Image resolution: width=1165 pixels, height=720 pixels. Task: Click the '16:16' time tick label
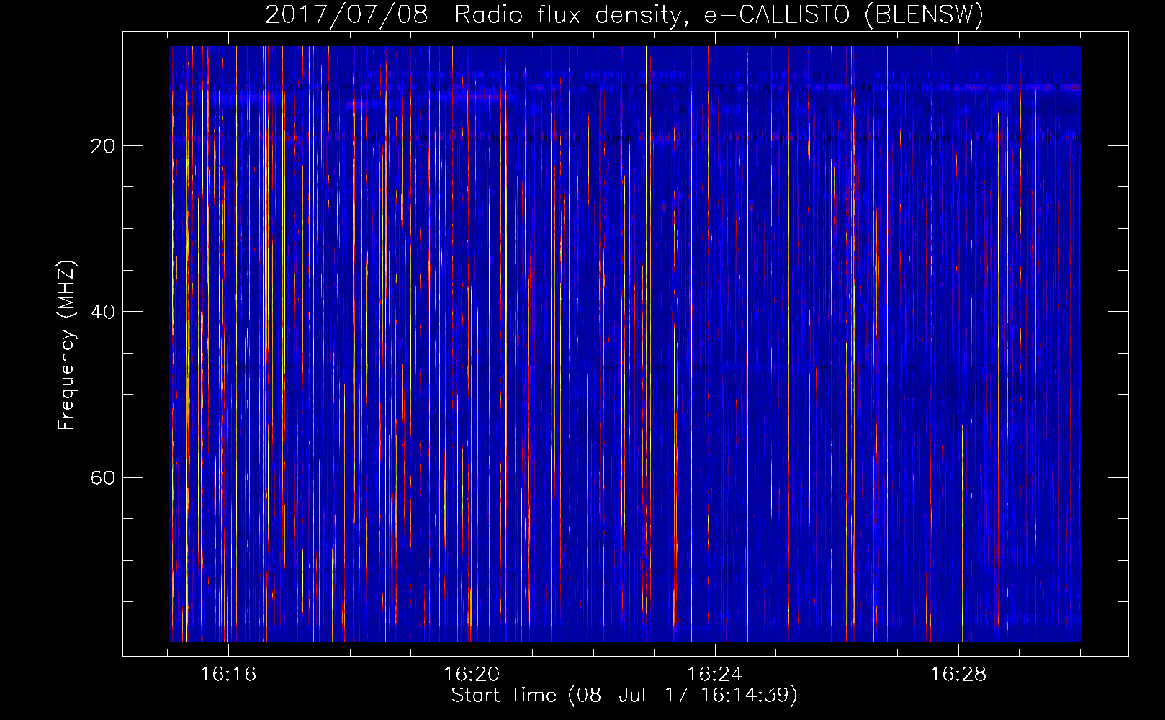click(228, 675)
